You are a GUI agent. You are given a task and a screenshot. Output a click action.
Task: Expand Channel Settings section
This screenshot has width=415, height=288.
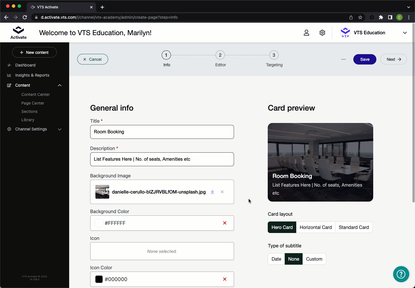60,129
